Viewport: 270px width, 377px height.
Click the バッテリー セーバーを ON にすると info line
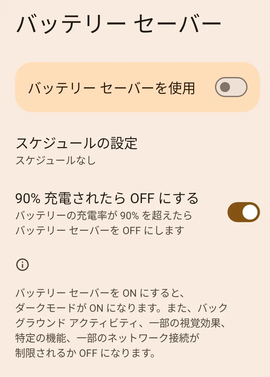click(100, 293)
